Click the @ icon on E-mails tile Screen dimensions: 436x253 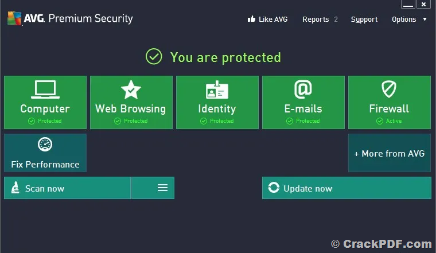[303, 89]
